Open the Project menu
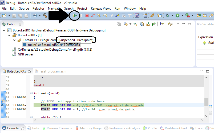This screenshot has width=214, height=133. click(82, 9)
